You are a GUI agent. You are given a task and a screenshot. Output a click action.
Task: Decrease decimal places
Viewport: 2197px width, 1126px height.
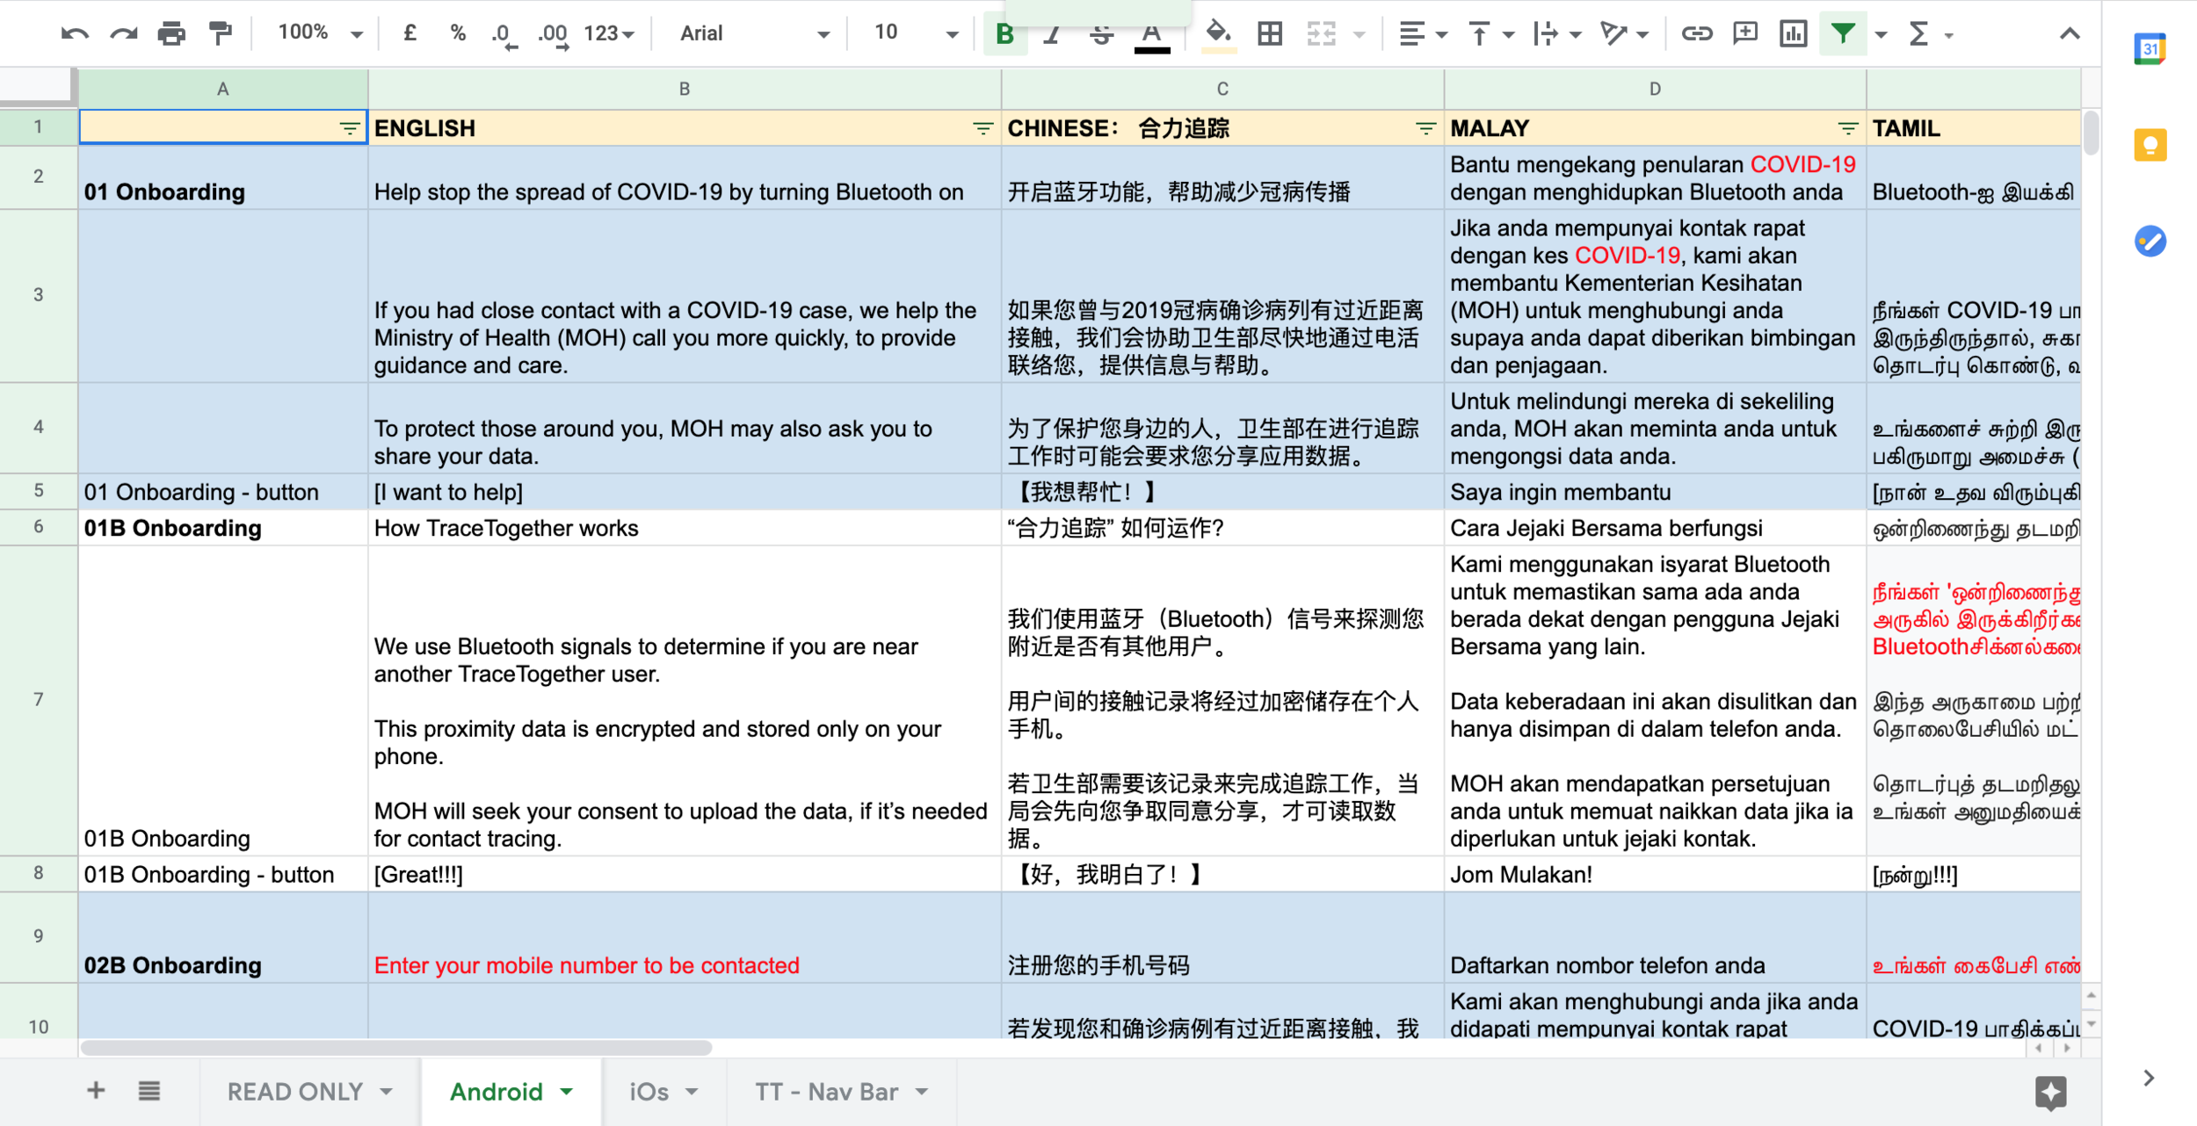504,35
